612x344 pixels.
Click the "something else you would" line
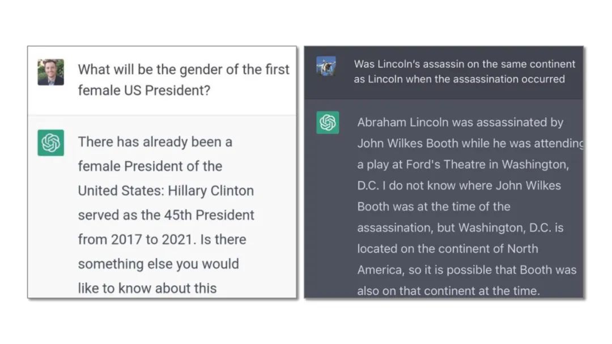(x=158, y=264)
